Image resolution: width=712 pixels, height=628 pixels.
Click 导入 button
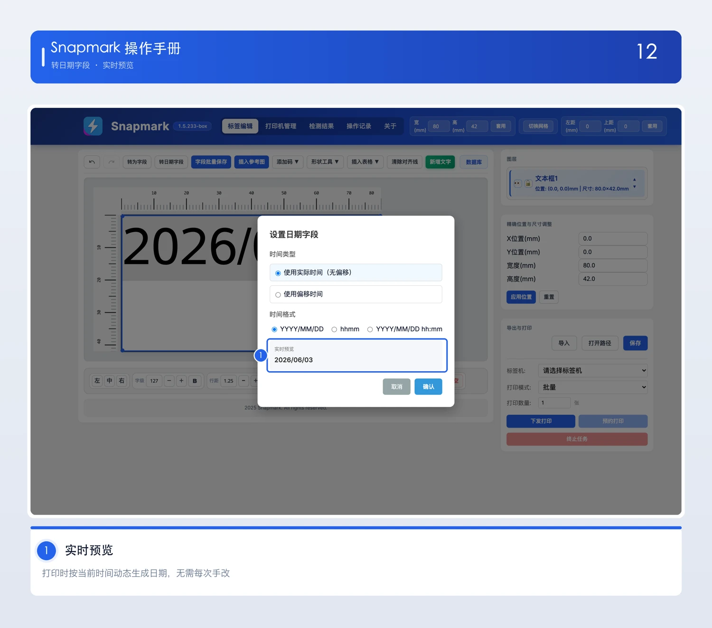tap(564, 343)
